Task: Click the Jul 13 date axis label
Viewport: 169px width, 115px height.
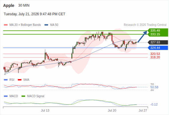Action: click(45, 110)
